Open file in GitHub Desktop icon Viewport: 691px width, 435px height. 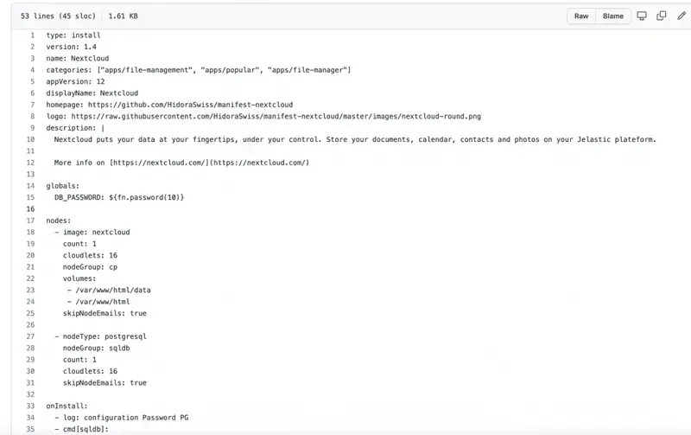(x=642, y=16)
